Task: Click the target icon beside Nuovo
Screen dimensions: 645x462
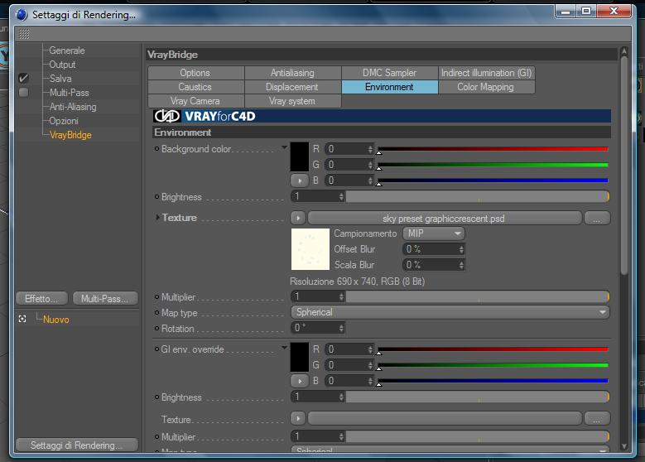Action: pos(22,320)
